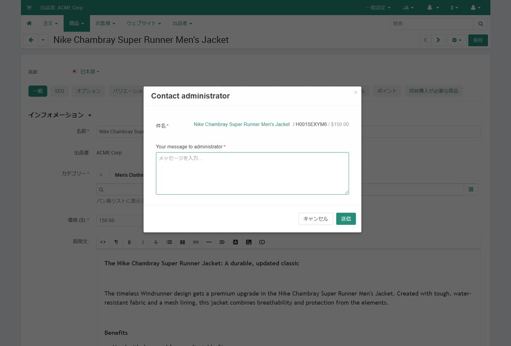The image size is (511, 346).
Task: Open text color tool in editor
Action: point(235,242)
